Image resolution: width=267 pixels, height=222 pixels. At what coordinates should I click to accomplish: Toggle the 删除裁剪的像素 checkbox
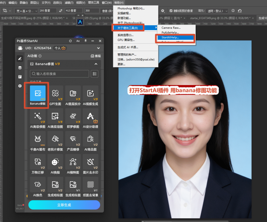[x=171, y=11]
